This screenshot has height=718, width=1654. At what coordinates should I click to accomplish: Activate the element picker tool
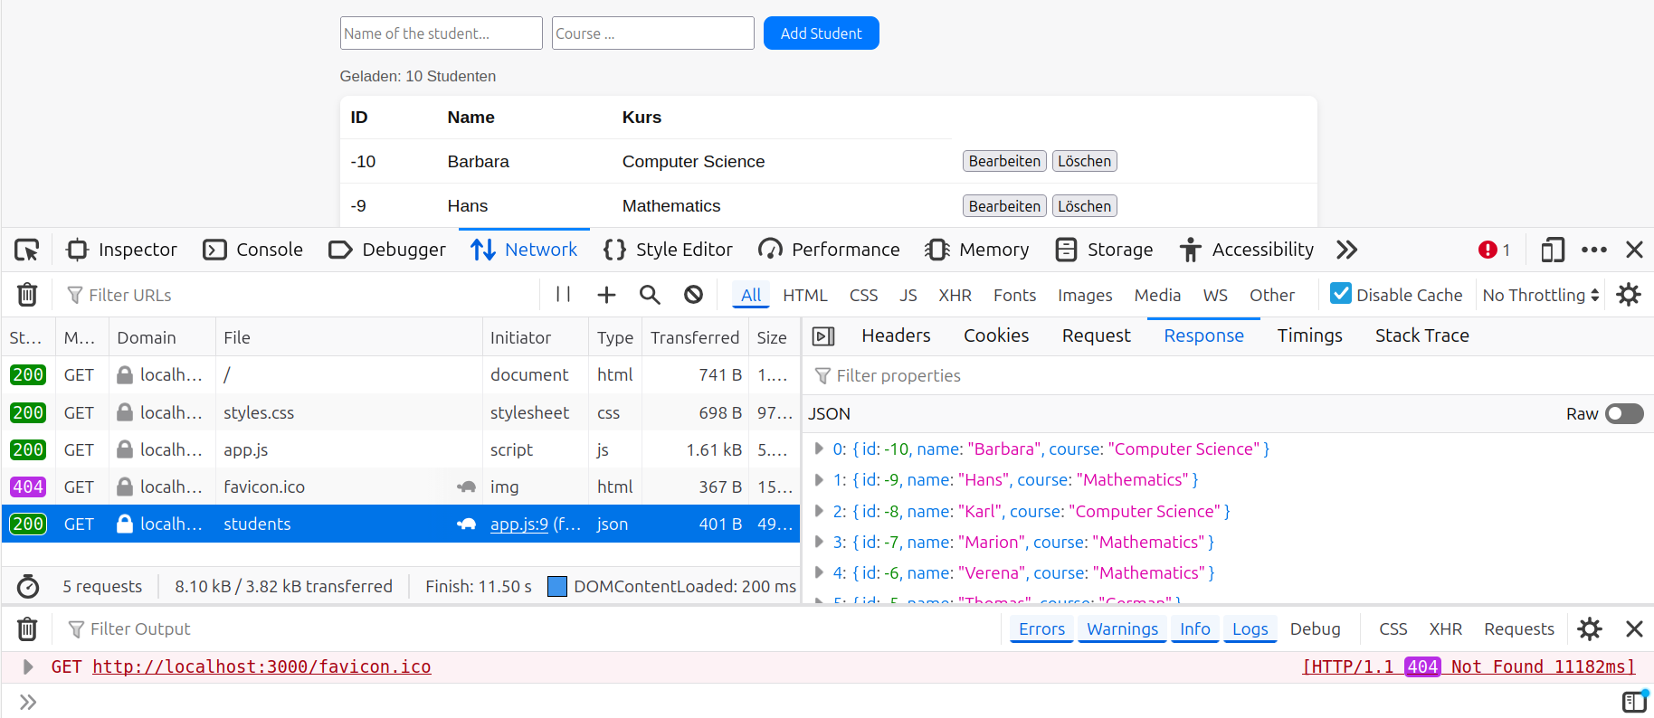coord(27,250)
